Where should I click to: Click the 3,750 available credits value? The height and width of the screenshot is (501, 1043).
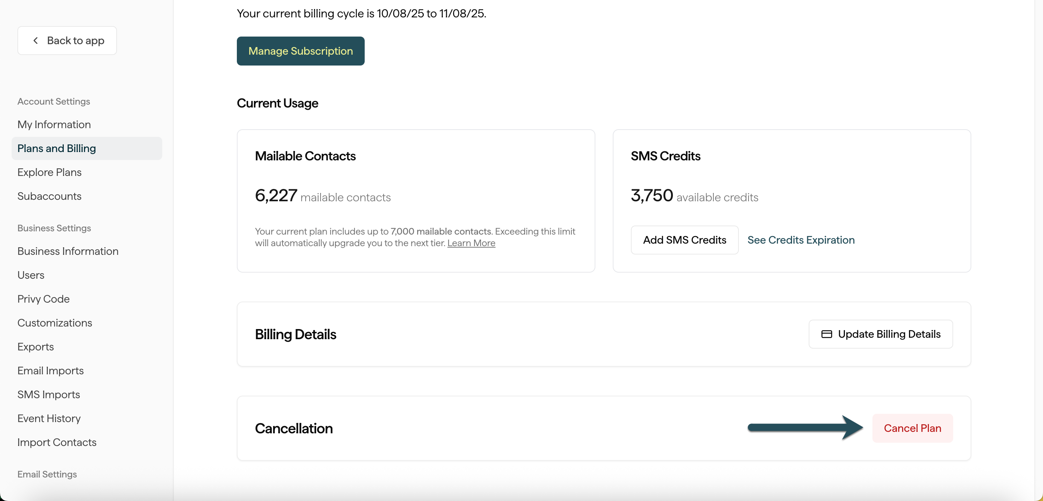[694, 196]
